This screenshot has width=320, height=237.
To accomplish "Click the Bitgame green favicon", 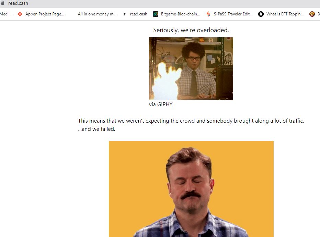I will pos(156,14).
